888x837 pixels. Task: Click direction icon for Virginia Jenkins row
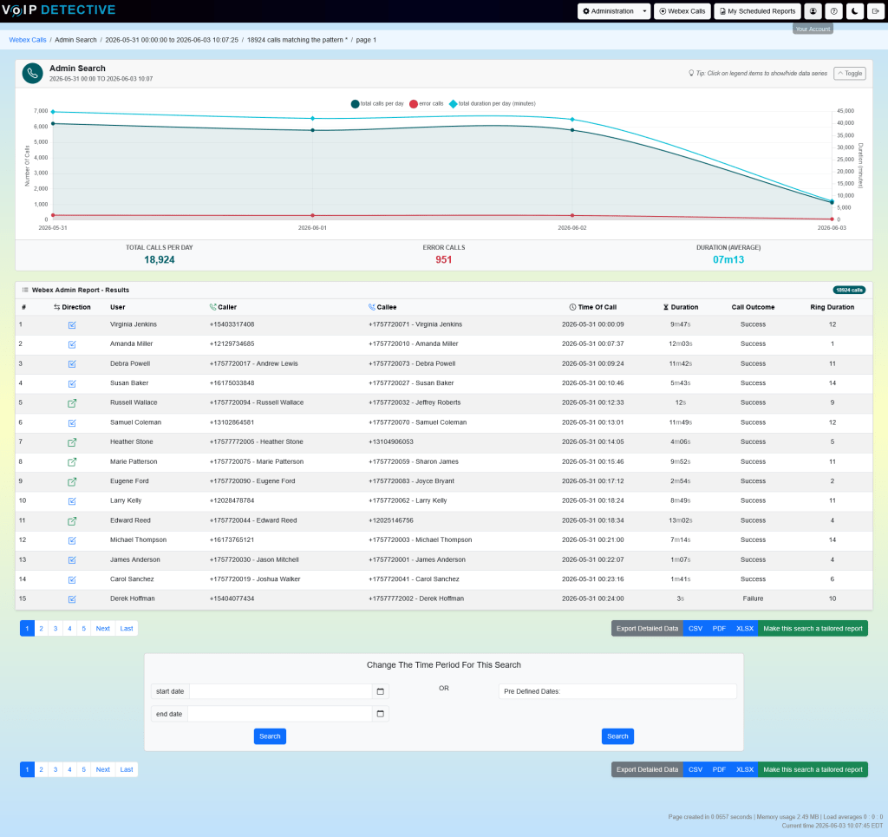[72, 325]
